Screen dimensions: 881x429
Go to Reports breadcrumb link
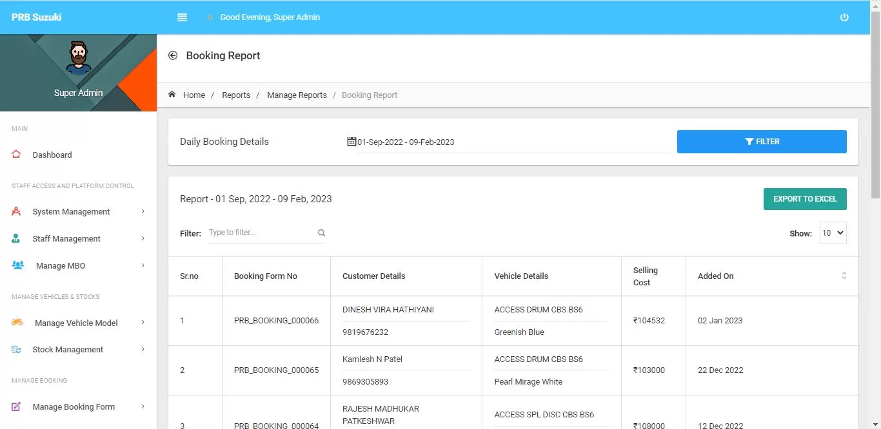pos(236,95)
